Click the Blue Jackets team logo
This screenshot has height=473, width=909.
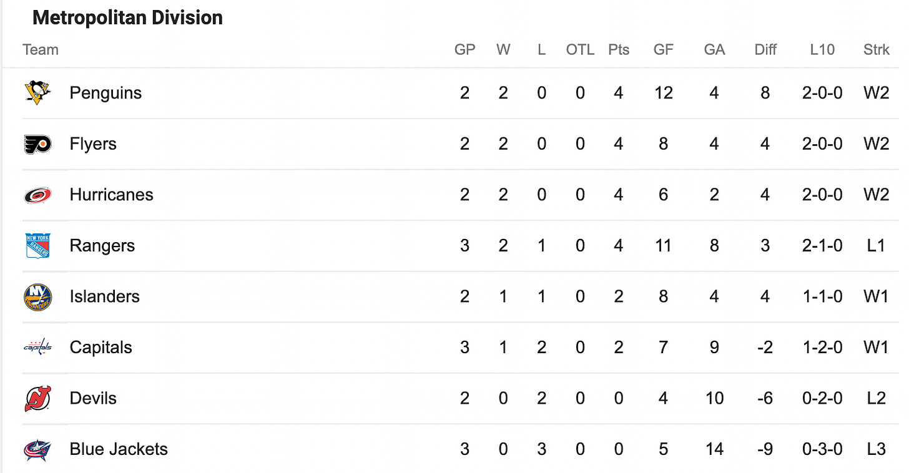(x=37, y=449)
